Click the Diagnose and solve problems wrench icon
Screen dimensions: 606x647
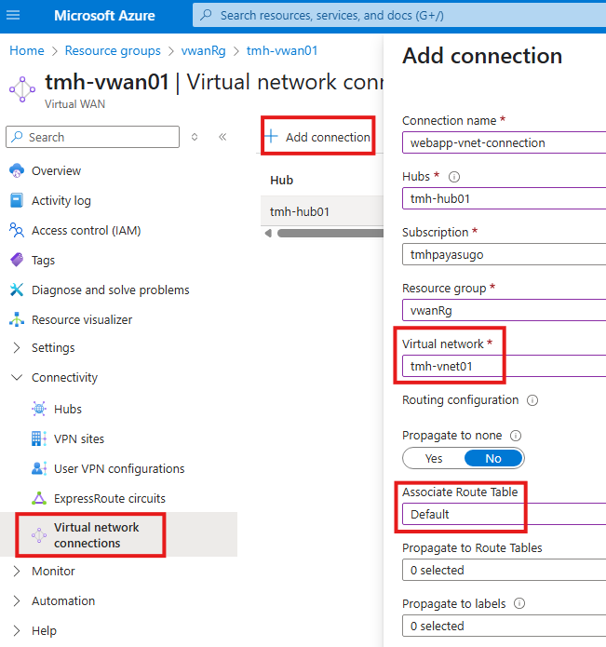[x=17, y=290]
